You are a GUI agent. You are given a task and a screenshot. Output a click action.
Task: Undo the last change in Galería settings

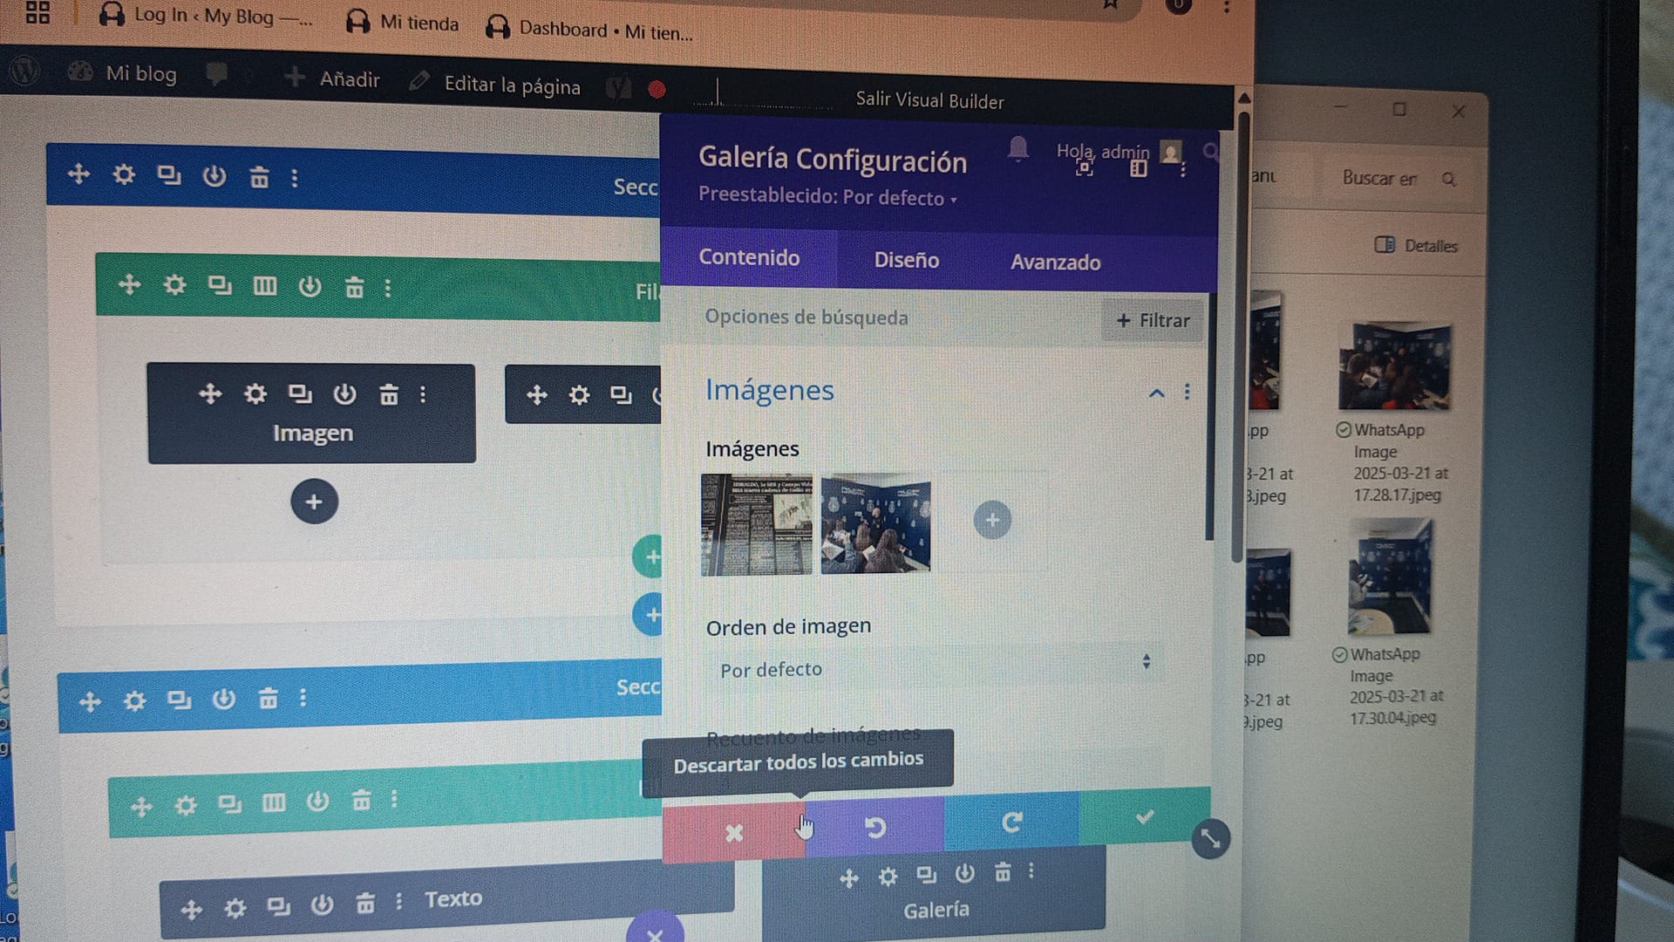[875, 826]
